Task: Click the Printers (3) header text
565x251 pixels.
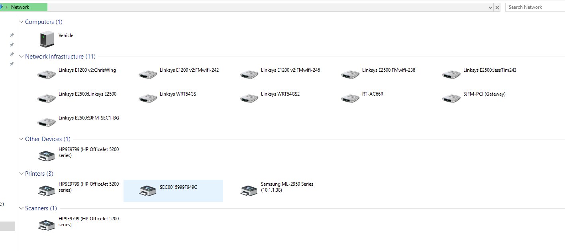Action: click(x=39, y=174)
